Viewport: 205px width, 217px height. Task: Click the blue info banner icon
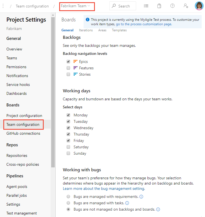click(88, 20)
